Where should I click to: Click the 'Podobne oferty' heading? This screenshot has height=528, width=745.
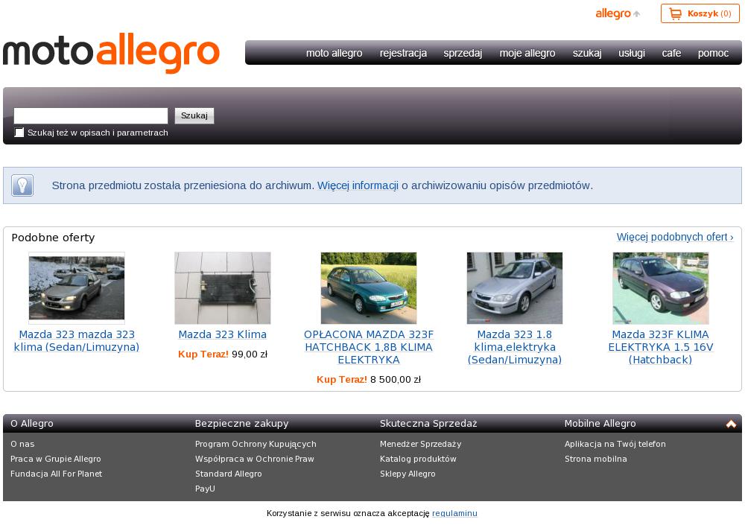click(x=53, y=238)
